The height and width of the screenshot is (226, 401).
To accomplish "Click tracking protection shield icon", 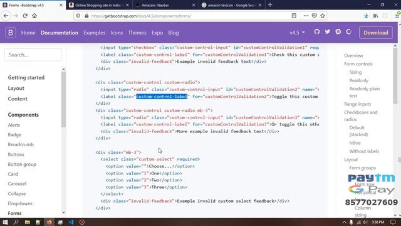I will (78, 16).
